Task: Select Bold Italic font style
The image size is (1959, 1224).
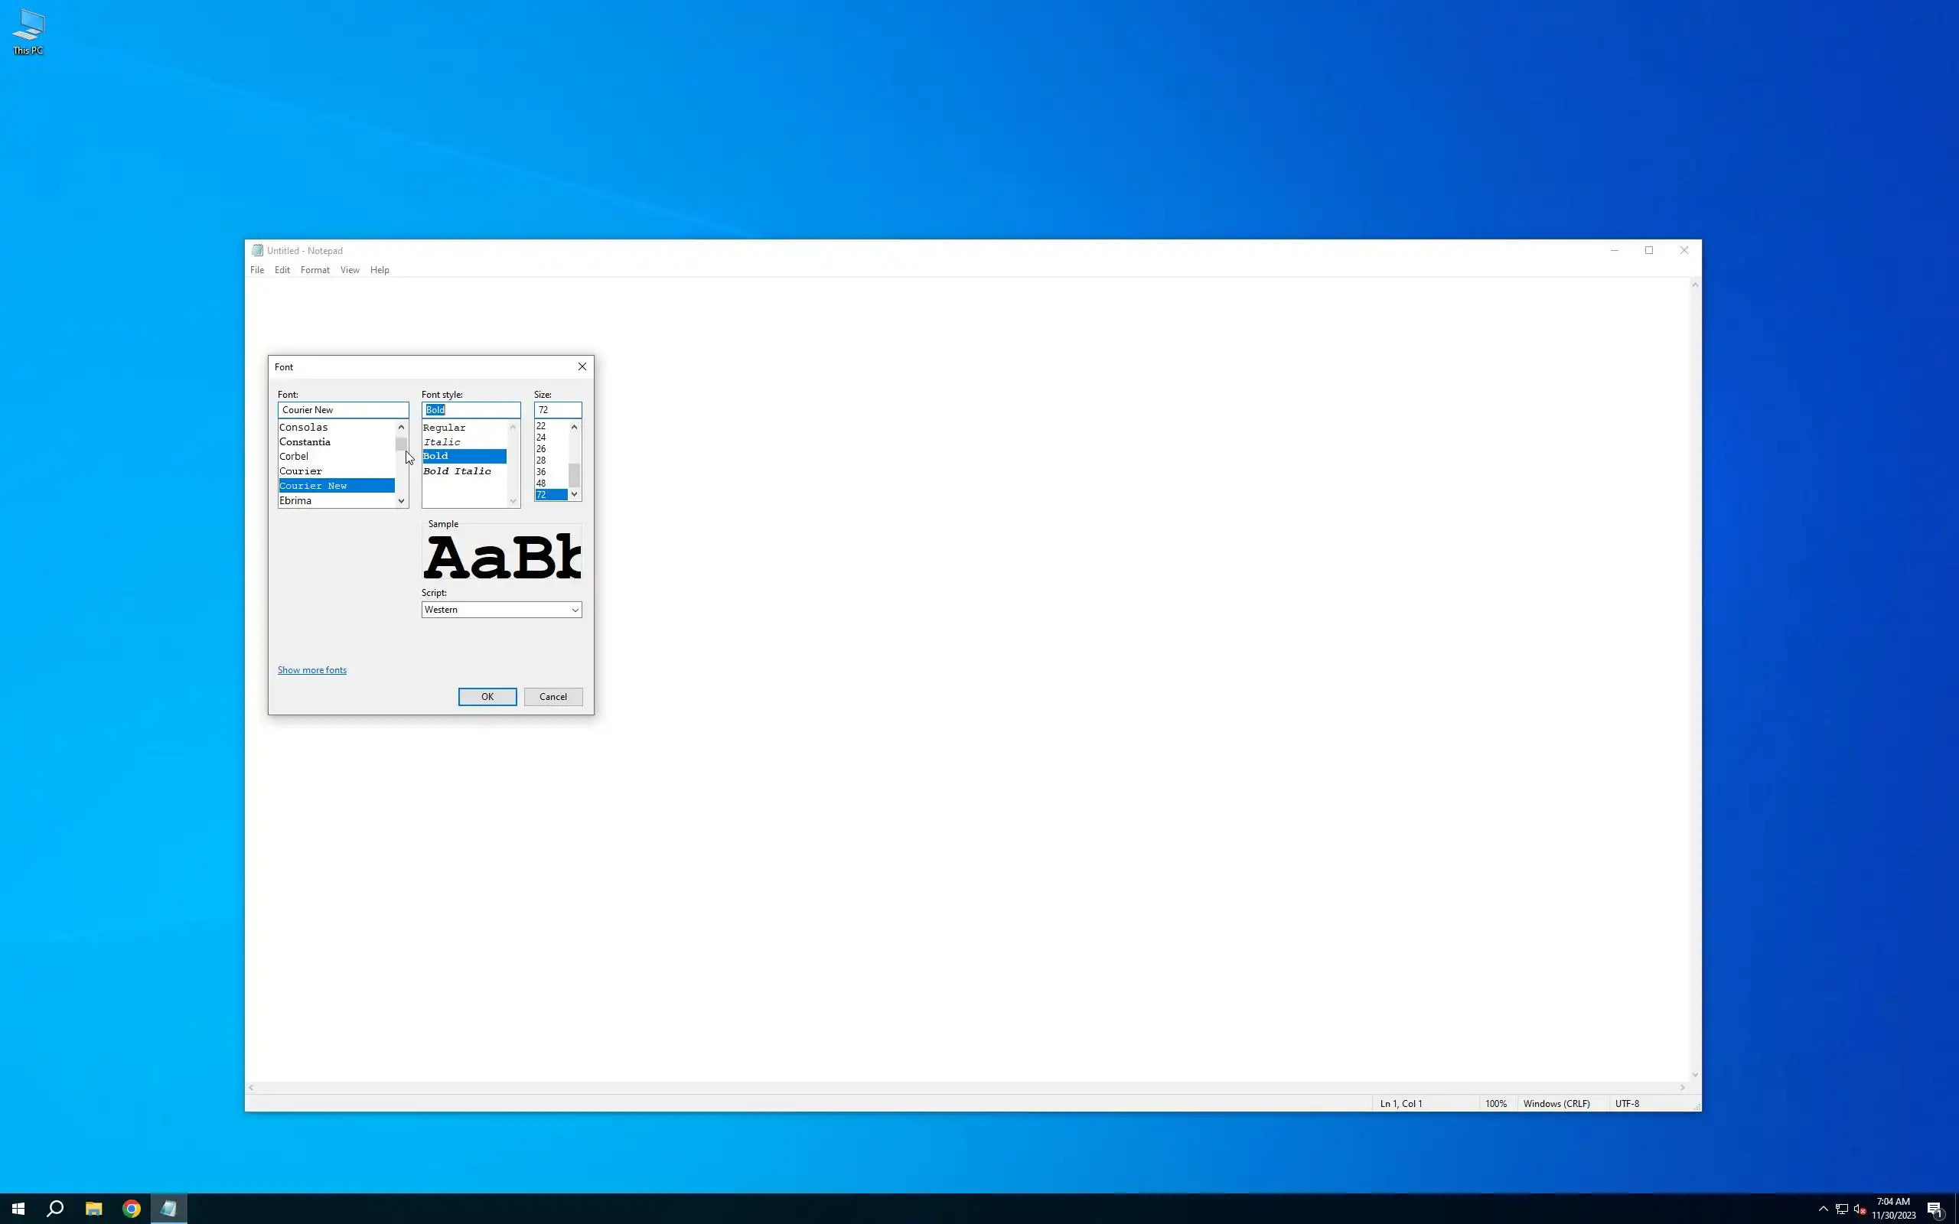Action: coord(458,471)
